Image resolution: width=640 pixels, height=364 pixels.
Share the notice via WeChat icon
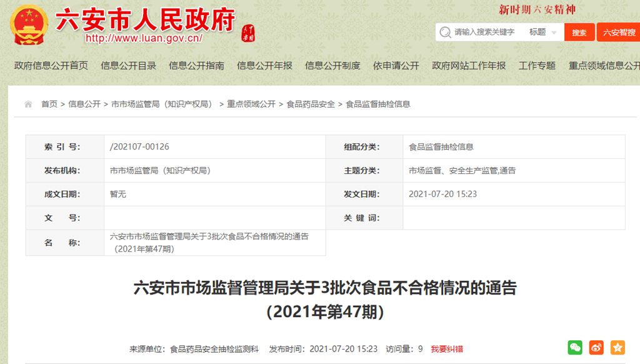[x=575, y=348]
